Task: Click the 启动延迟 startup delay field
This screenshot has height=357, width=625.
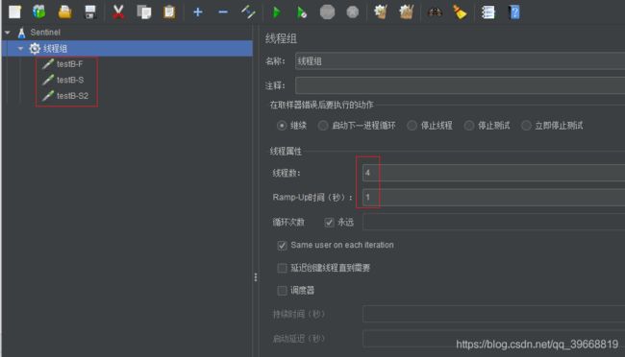Action: [x=494, y=339]
